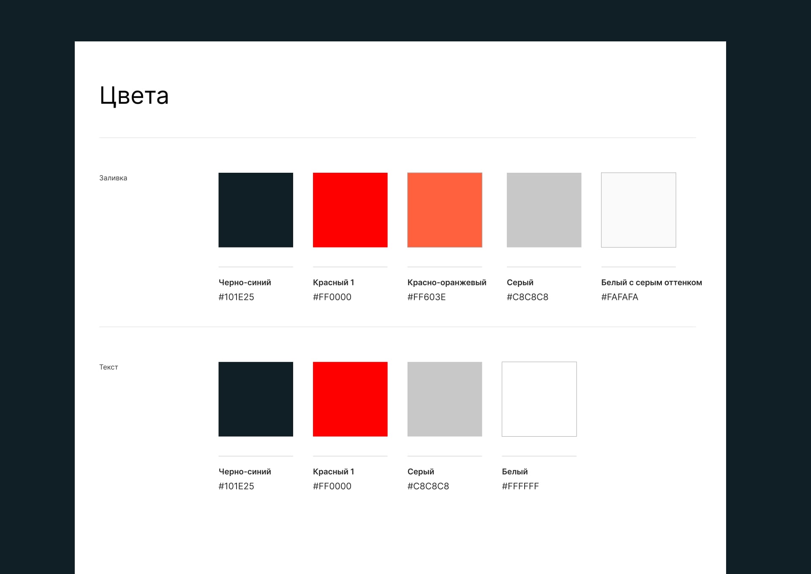Click Красный 1 name in Заливка row
The image size is (811, 574).
point(333,283)
